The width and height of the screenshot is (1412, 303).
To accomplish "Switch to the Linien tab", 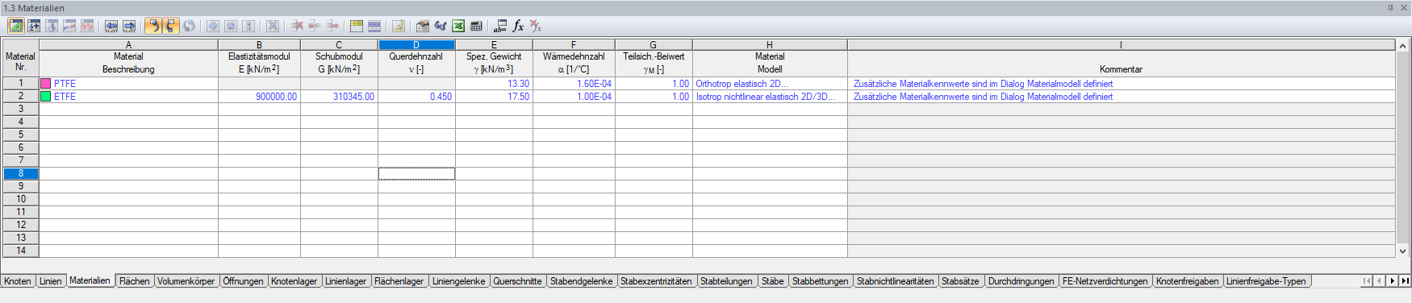I will tap(51, 281).
